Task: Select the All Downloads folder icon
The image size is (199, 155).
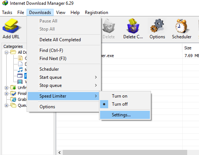Action: coord(13,52)
